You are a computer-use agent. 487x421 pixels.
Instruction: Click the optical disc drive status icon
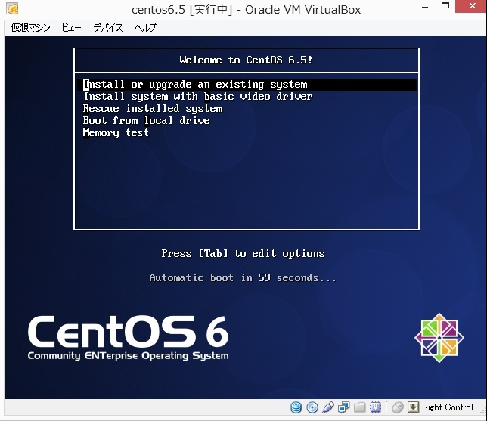(x=312, y=407)
